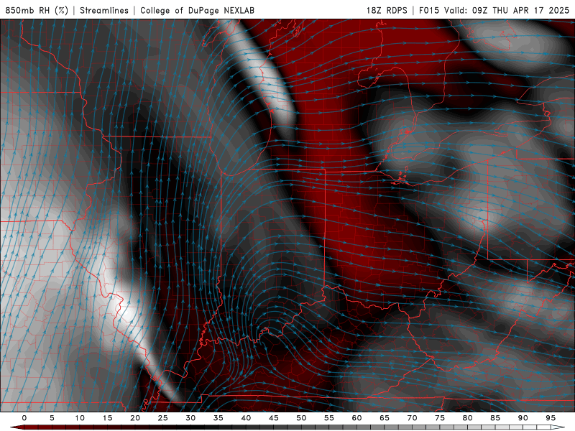The height and width of the screenshot is (431, 575).
Task: Click the "40" label on color scale
Action: click(x=246, y=418)
